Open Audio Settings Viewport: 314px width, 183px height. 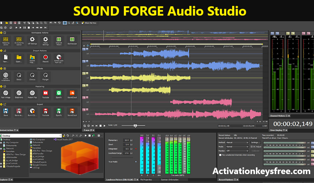pos(45,41)
